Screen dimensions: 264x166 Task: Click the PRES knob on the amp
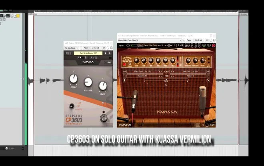[165, 60]
